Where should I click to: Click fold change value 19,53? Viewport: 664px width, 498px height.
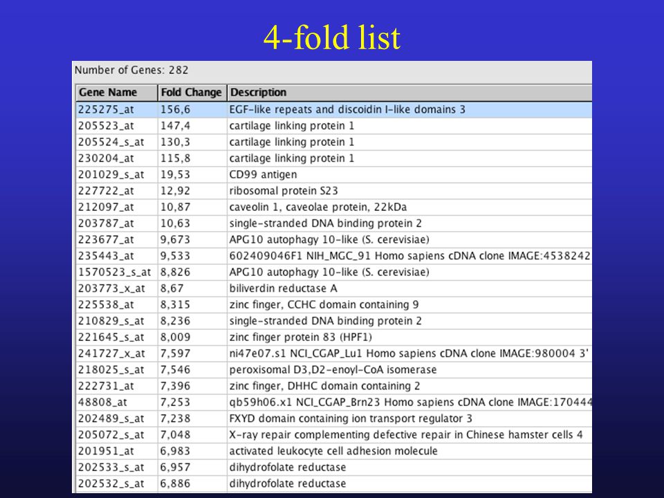[175, 174]
